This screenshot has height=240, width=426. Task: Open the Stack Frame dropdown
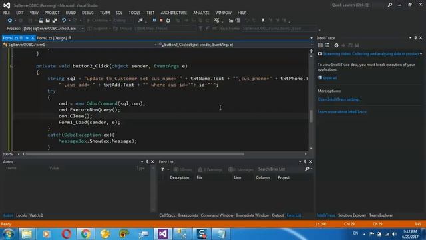[279, 28]
